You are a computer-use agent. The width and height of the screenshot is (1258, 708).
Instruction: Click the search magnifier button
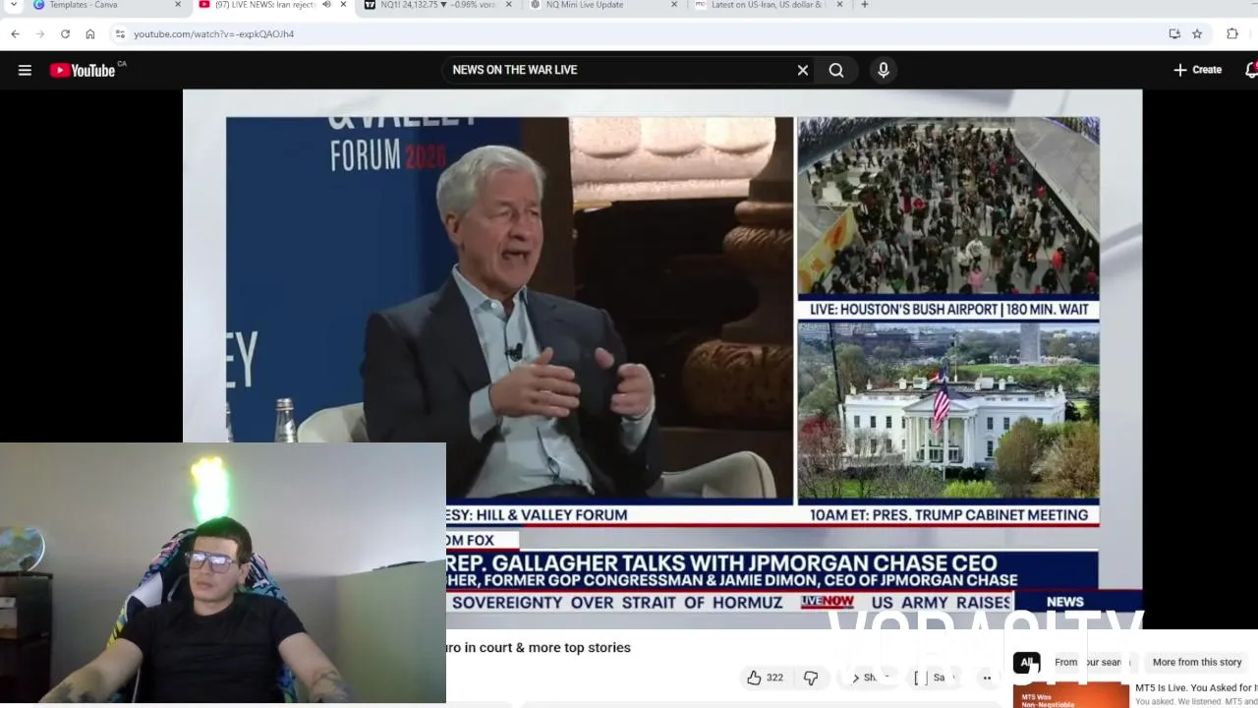click(x=836, y=70)
